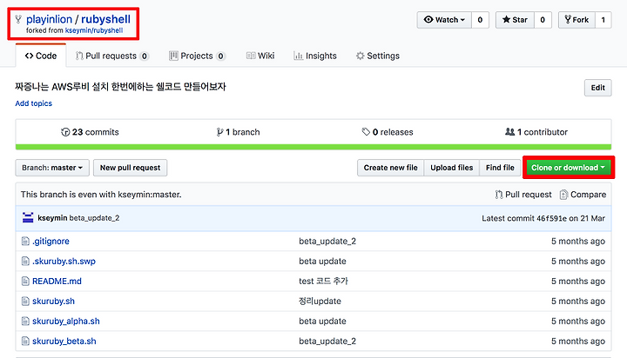Fork the repository with Fork button
Viewport: 627px width, 358px height.
576,20
